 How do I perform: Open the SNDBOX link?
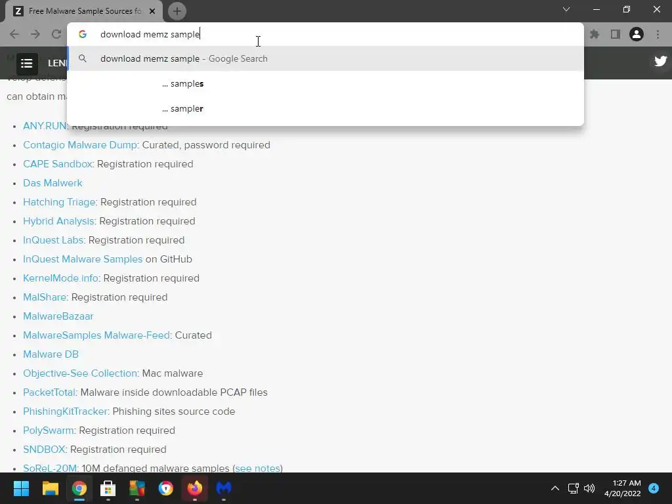pyautogui.click(x=44, y=449)
